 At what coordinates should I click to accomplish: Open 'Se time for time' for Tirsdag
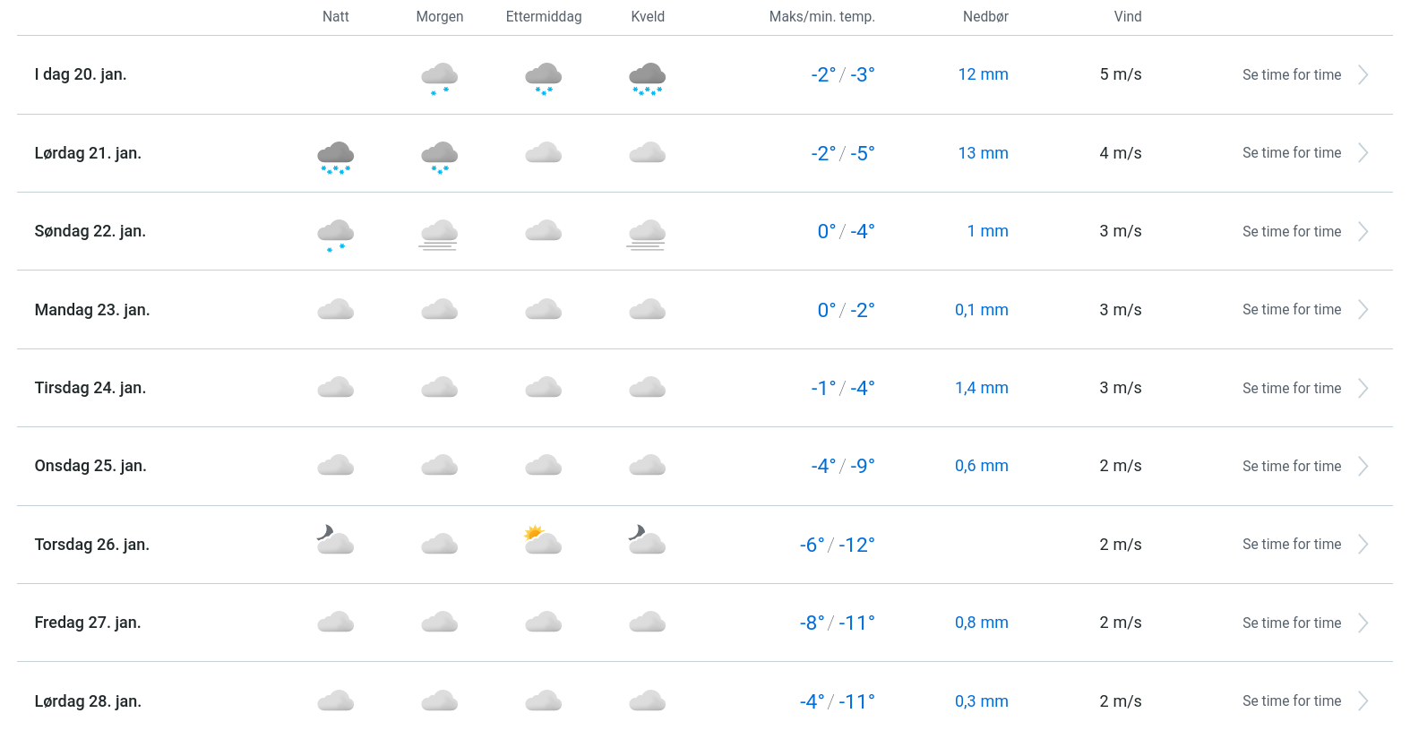(x=1291, y=388)
